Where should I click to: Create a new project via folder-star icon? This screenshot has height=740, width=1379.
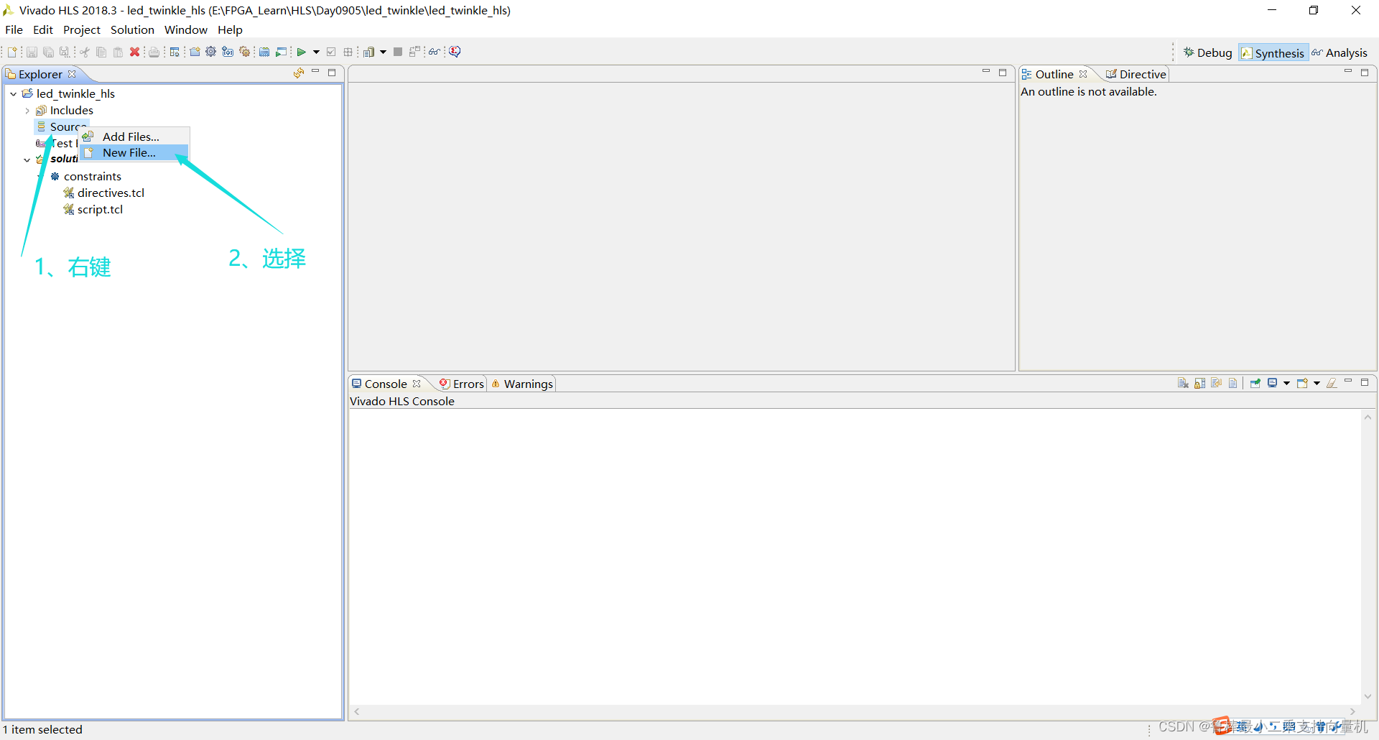(195, 52)
